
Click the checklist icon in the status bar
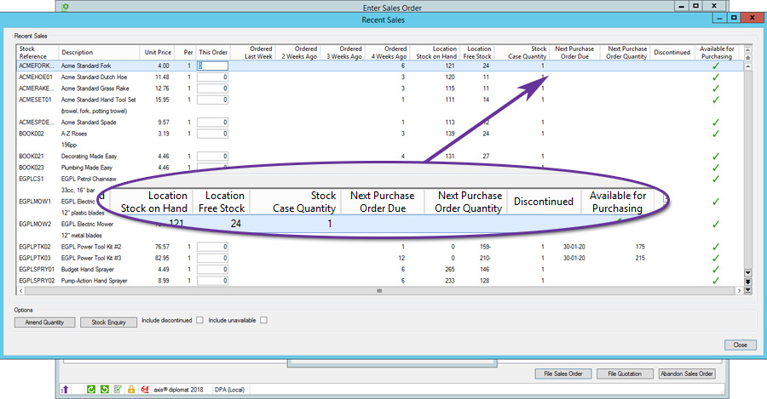click(118, 390)
